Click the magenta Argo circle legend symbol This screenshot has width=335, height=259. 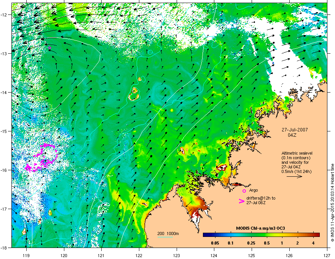(244, 191)
